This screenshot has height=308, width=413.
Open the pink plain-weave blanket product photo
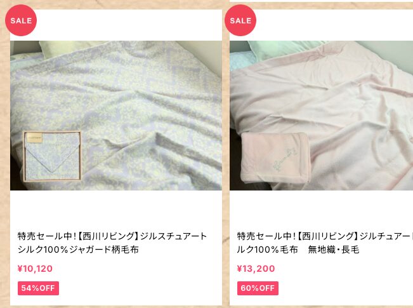pyautogui.click(x=322, y=116)
